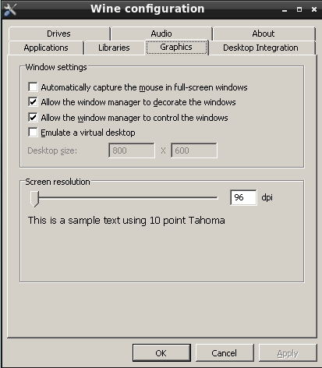
Task: Close the Wine configuration window
Action: pos(314,9)
